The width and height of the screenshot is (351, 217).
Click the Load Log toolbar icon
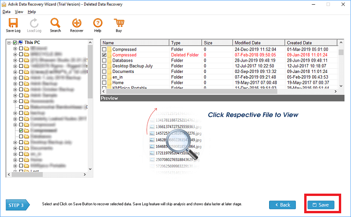[x=34, y=23]
